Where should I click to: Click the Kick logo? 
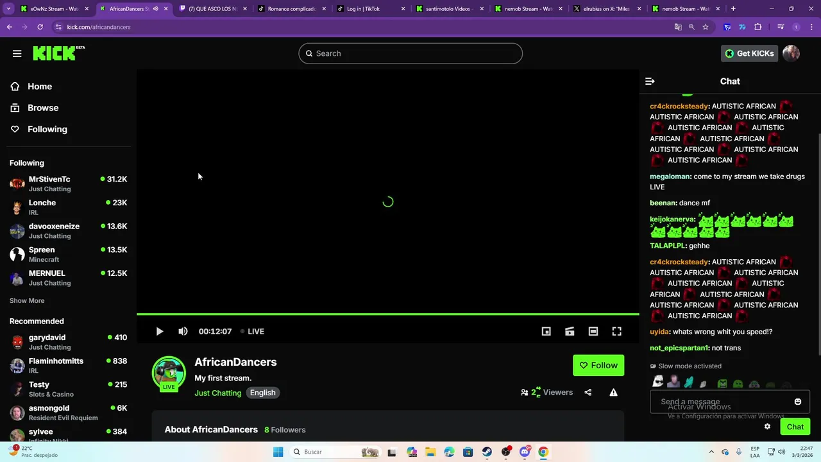[58, 53]
